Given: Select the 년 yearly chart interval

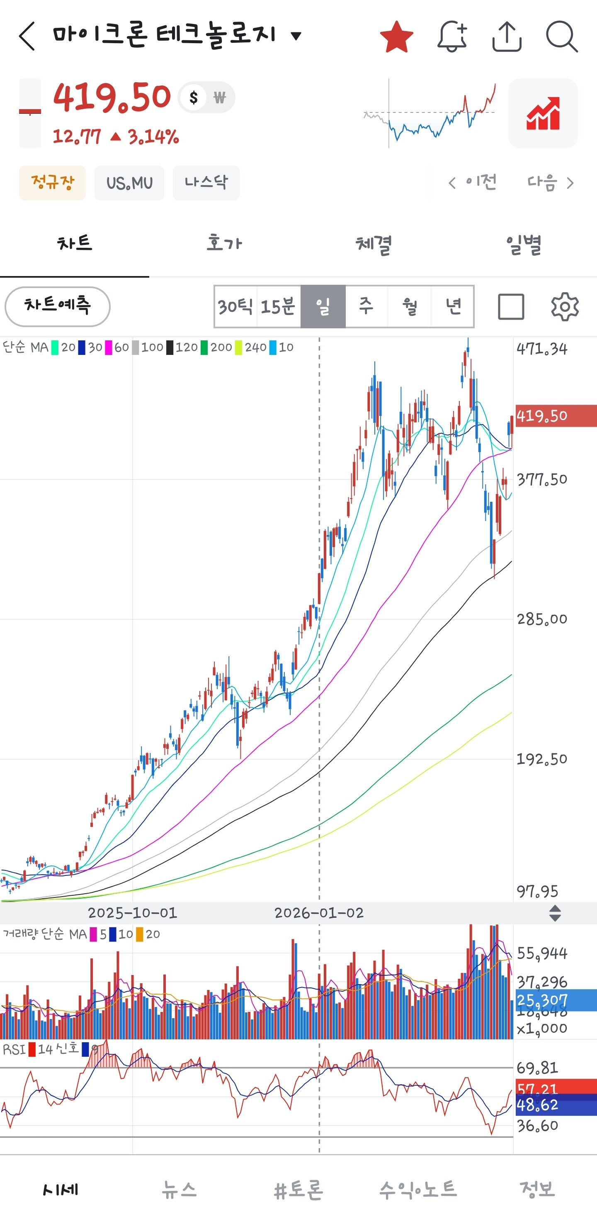Looking at the screenshot, I should (453, 306).
